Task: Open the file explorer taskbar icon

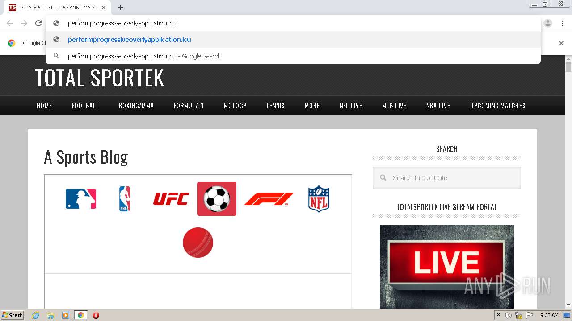Action: [50, 315]
